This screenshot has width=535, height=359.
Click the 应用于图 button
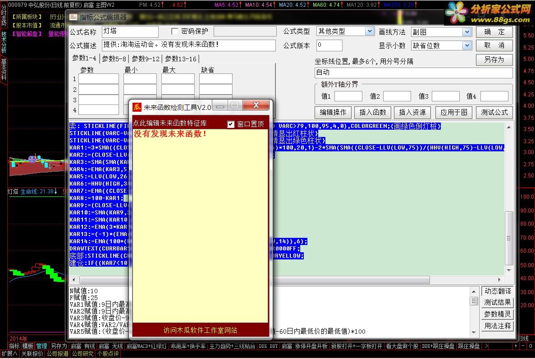tap(454, 112)
